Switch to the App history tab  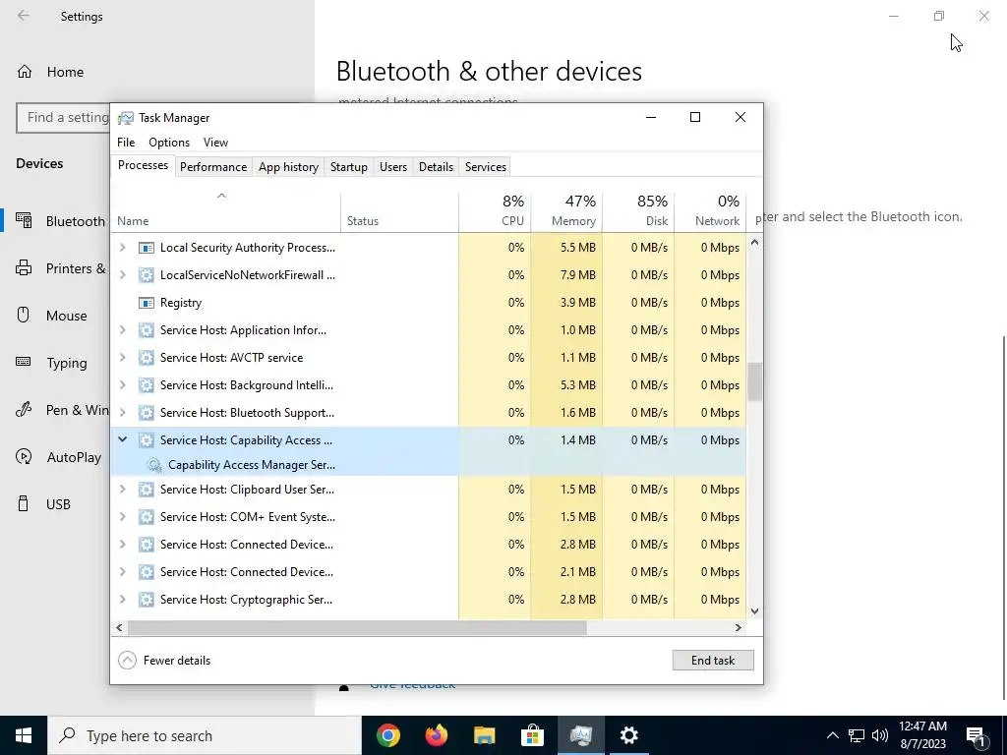[x=288, y=167]
